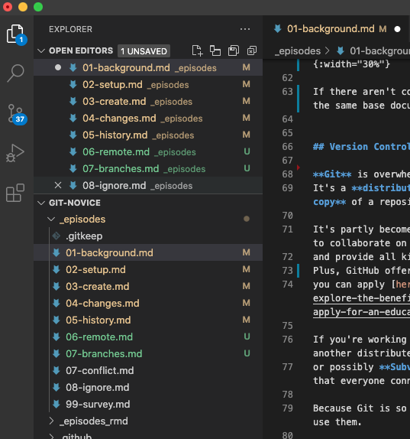The height and width of the screenshot is (439, 410).
Task: Close the 08-ignore.md open editor
Action: tap(58, 185)
